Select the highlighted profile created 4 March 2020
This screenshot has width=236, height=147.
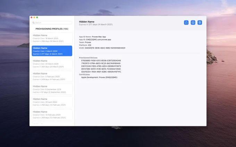[52, 51]
